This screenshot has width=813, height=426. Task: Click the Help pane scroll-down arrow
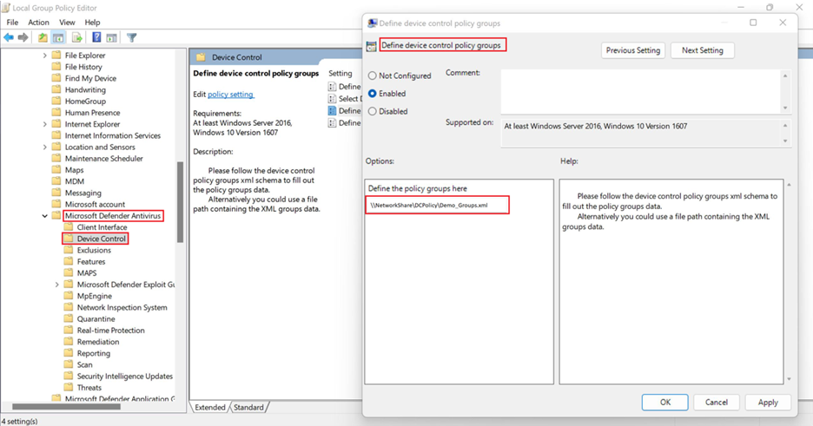[x=790, y=379]
